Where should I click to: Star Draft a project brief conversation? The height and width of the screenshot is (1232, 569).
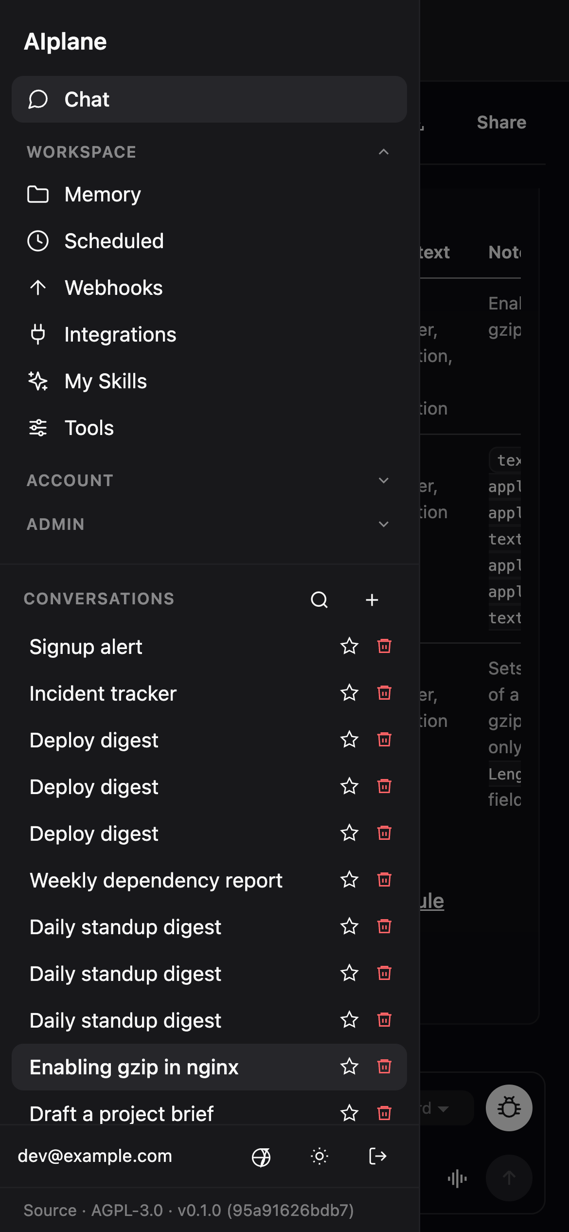(349, 1114)
